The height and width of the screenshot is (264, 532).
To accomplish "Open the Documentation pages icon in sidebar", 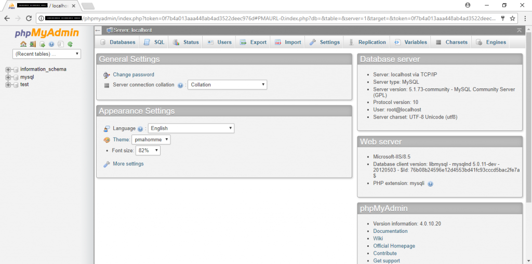I will point(61,44).
